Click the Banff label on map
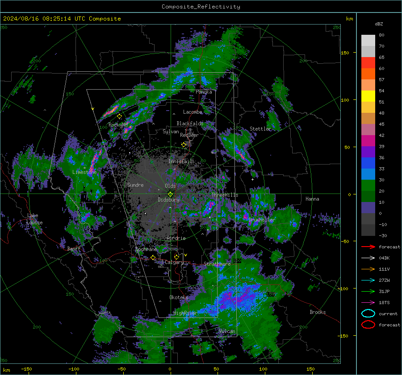 74,249
